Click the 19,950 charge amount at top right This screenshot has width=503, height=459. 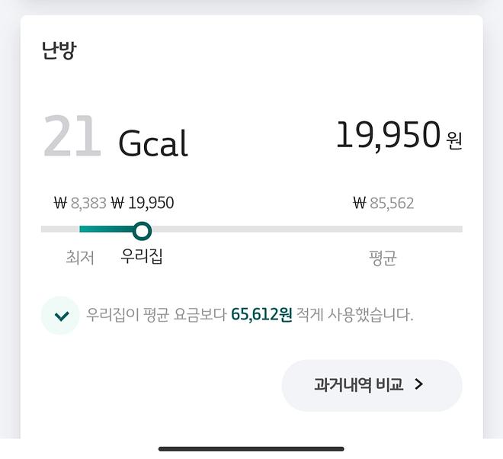click(x=388, y=136)
